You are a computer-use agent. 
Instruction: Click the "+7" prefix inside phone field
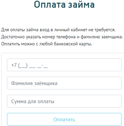tap(14, 65)
